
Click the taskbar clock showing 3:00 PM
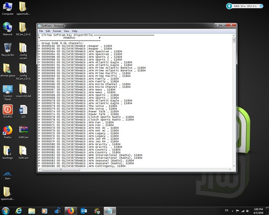258,211
